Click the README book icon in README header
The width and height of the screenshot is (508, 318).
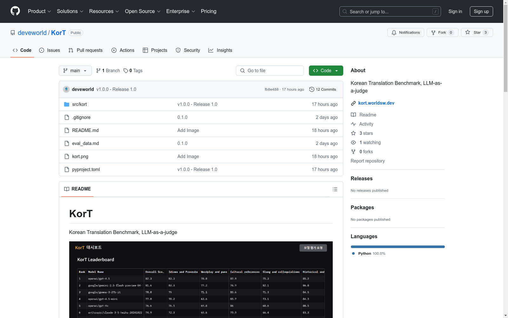click(x=67, y=189)
